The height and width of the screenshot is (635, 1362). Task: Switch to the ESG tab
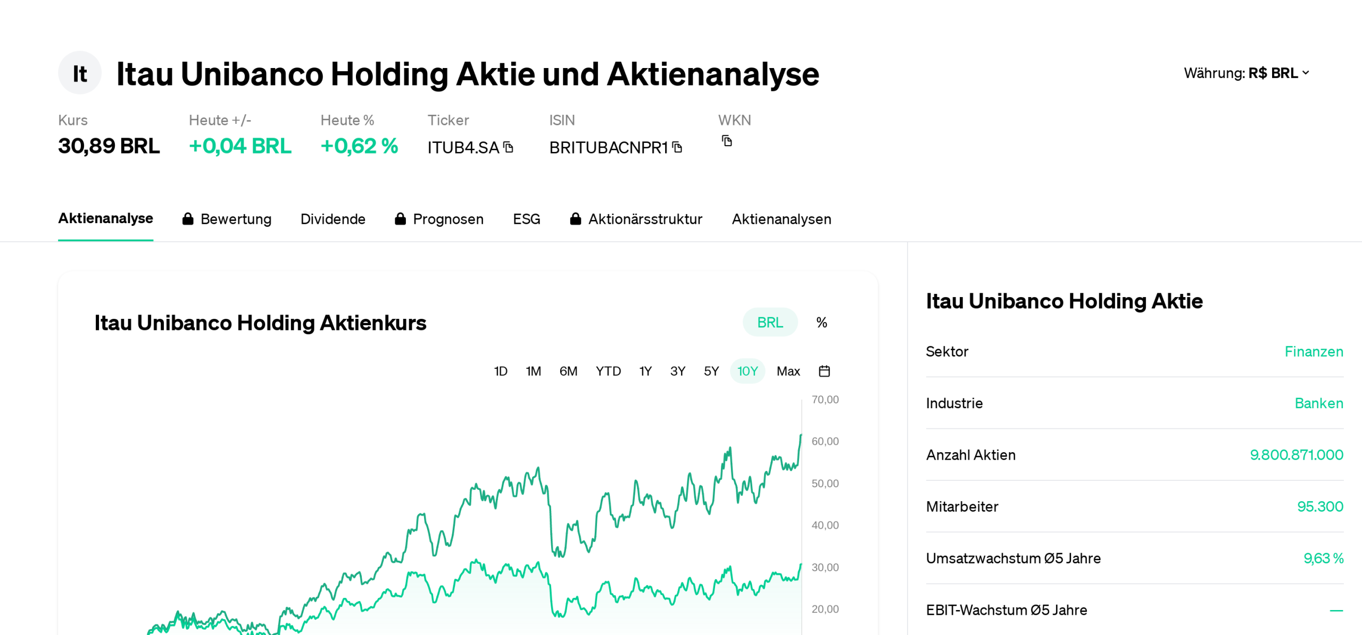click(526, 219)
